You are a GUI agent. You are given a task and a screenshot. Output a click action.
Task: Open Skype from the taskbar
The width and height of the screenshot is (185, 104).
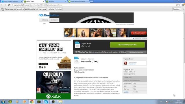(46, 102)
